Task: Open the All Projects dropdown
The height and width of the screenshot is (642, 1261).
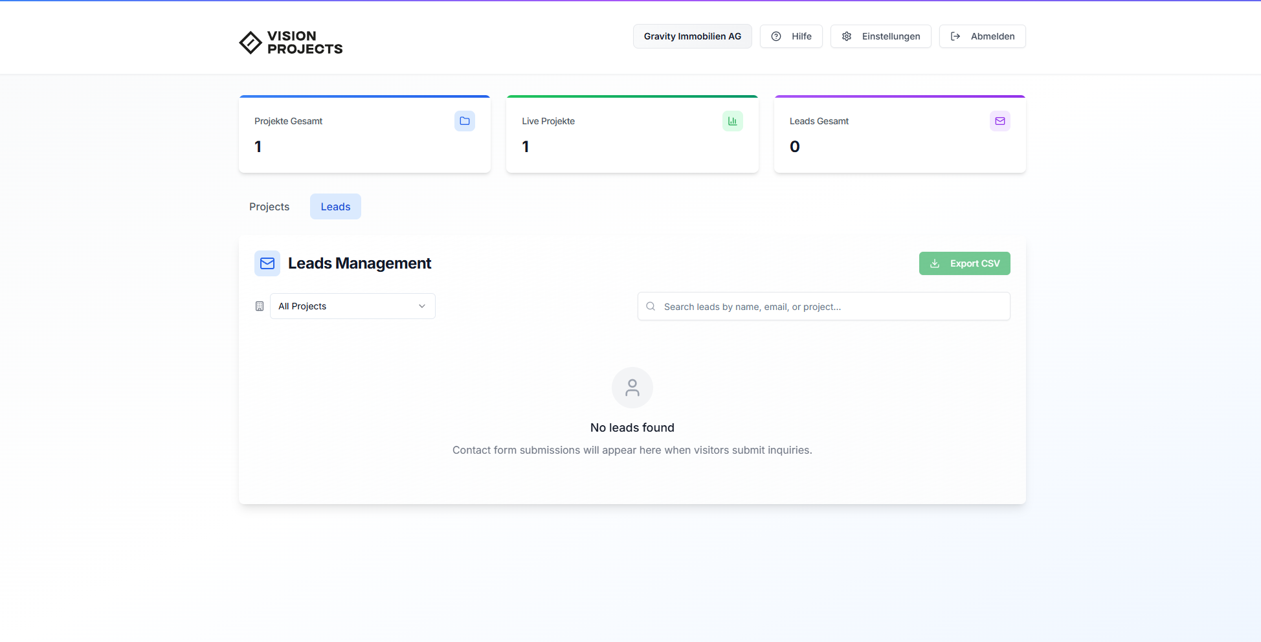Action: (352, 306)
